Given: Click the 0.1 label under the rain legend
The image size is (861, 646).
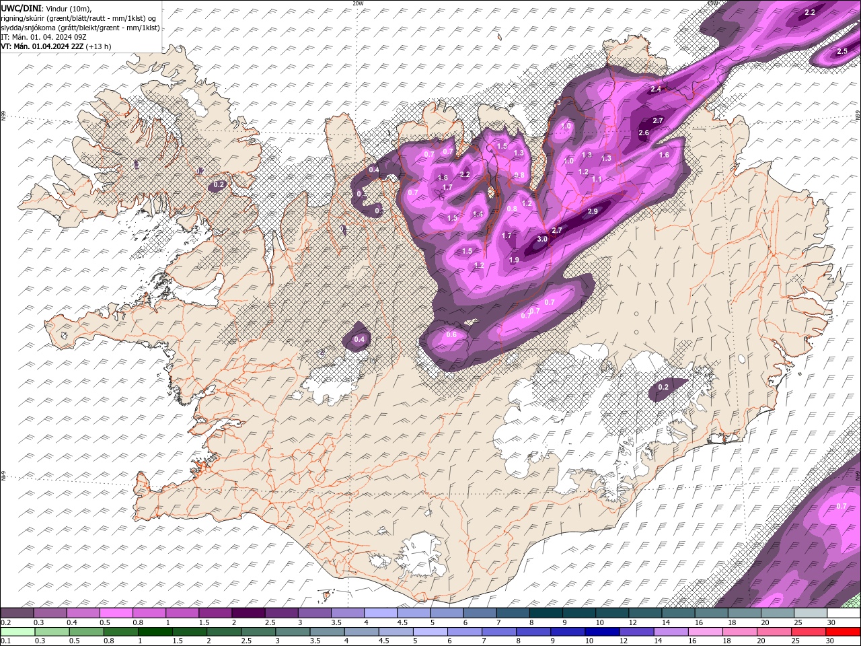Looking at the screenshot, I should point(5,641).
